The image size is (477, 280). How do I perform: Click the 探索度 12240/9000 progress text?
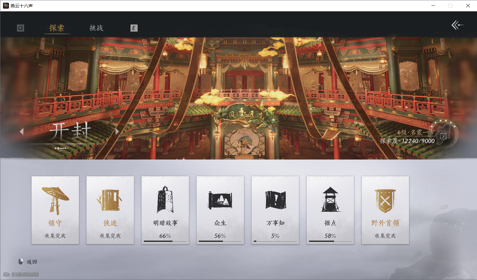(407, 140)
